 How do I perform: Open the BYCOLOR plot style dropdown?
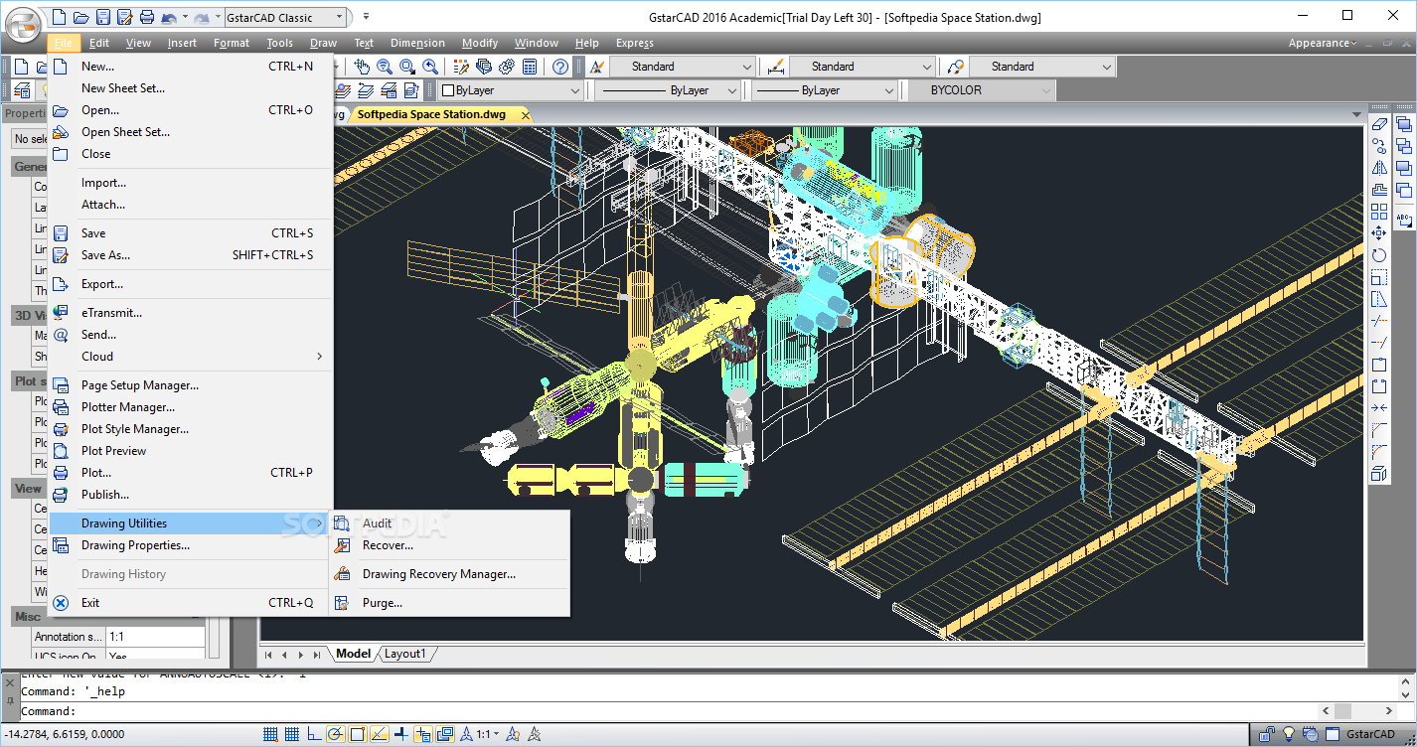tap(982, 90)
